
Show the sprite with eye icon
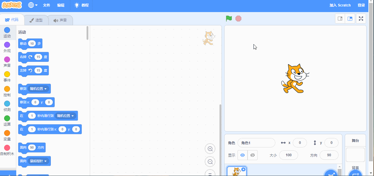(x=243, y=155)
